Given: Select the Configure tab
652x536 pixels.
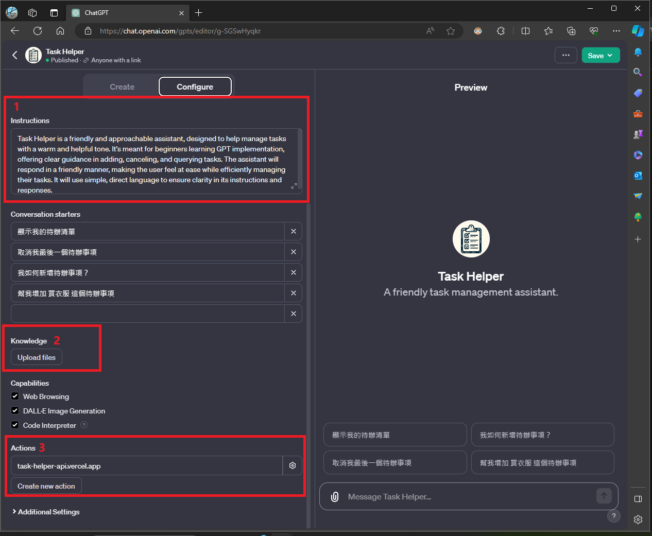Looking at the screenshot, I should click(195, 87).
